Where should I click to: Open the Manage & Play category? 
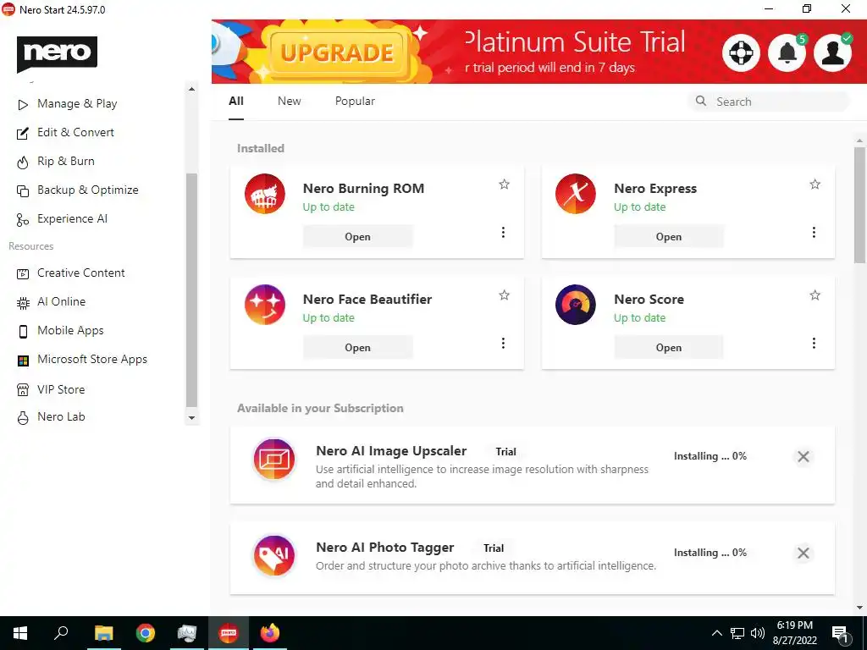77,103
